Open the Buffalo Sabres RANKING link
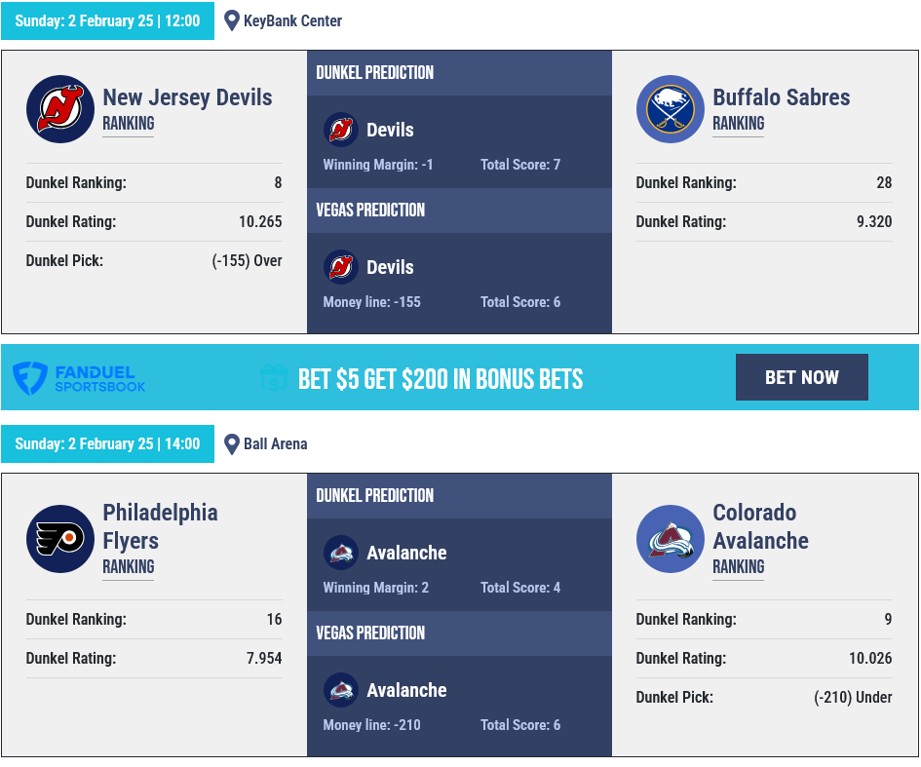 pyautogui.click(x=739, y=124)
